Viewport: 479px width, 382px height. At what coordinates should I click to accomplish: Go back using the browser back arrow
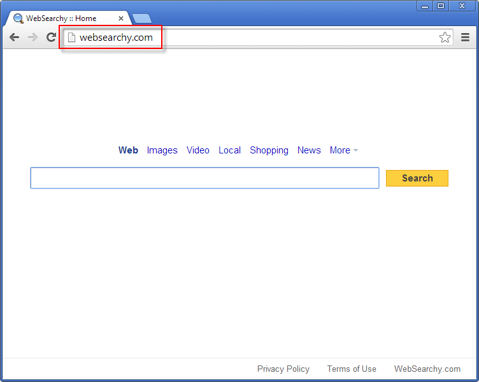tap(14, 38)
